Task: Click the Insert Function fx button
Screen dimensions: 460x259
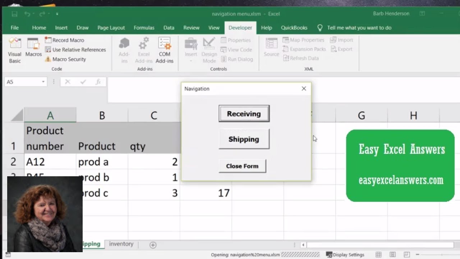Action: coord(98,82)
